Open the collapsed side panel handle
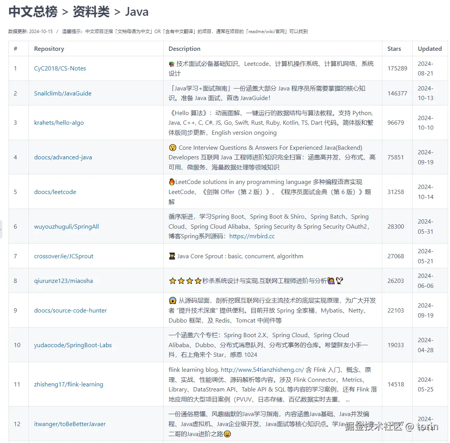 point(1,229)
